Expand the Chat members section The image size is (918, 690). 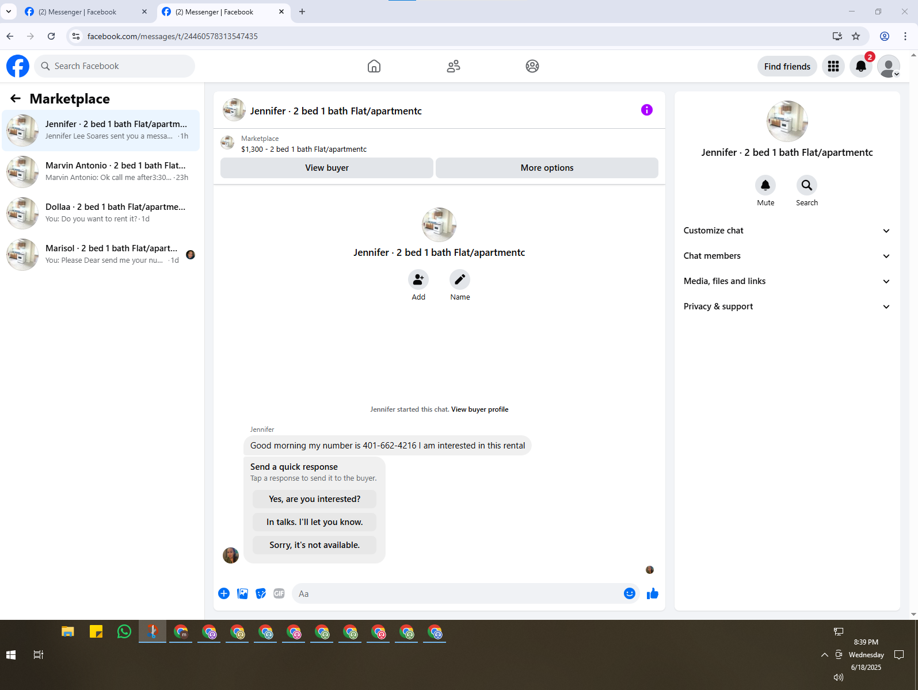[x=787, y=256]
